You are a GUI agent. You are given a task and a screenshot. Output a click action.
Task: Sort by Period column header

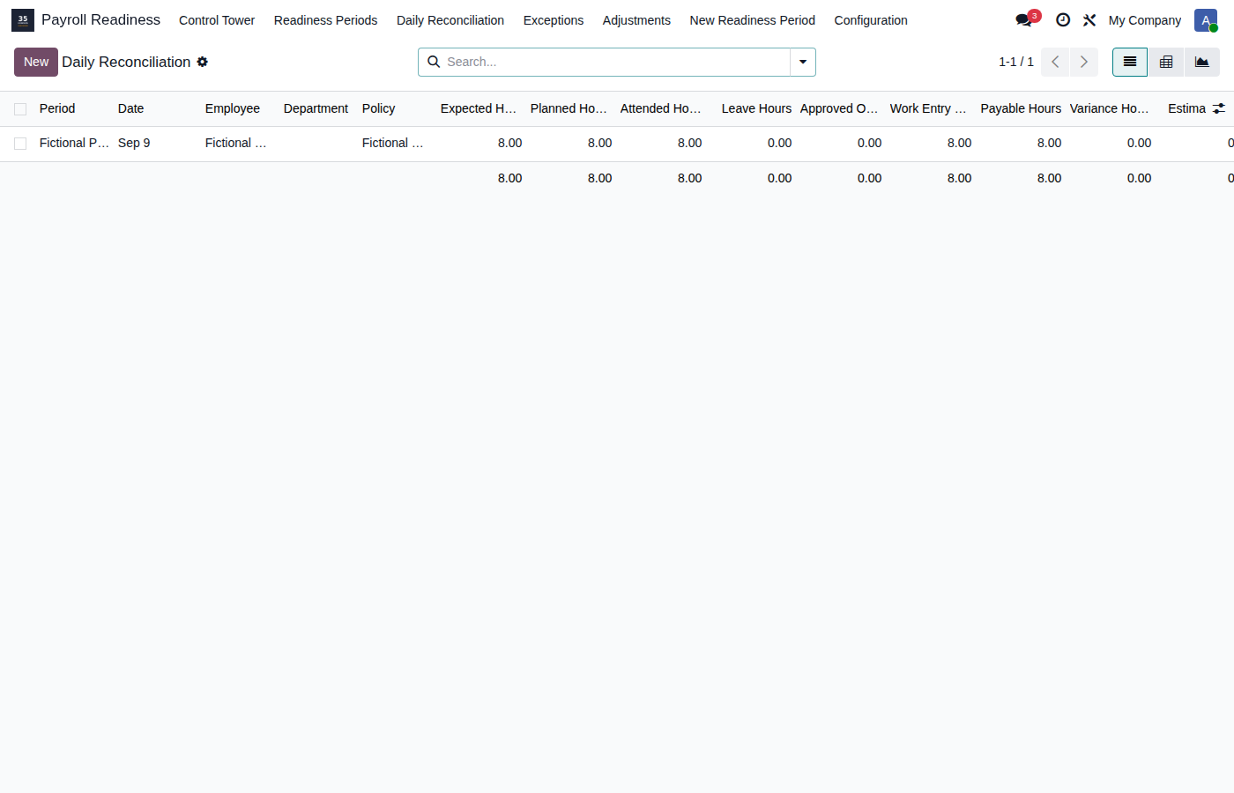(x=57, y=108)
